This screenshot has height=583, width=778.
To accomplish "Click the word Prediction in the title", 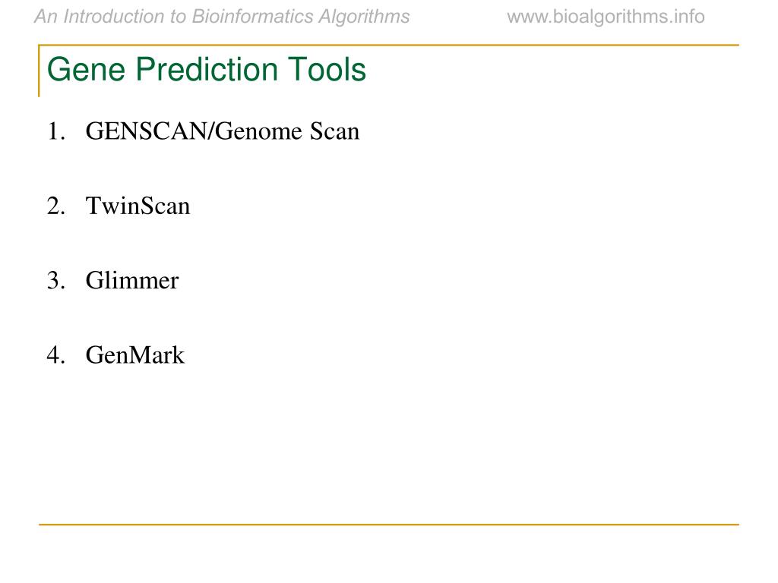I will pyautogui.click(x=207, y=69).
